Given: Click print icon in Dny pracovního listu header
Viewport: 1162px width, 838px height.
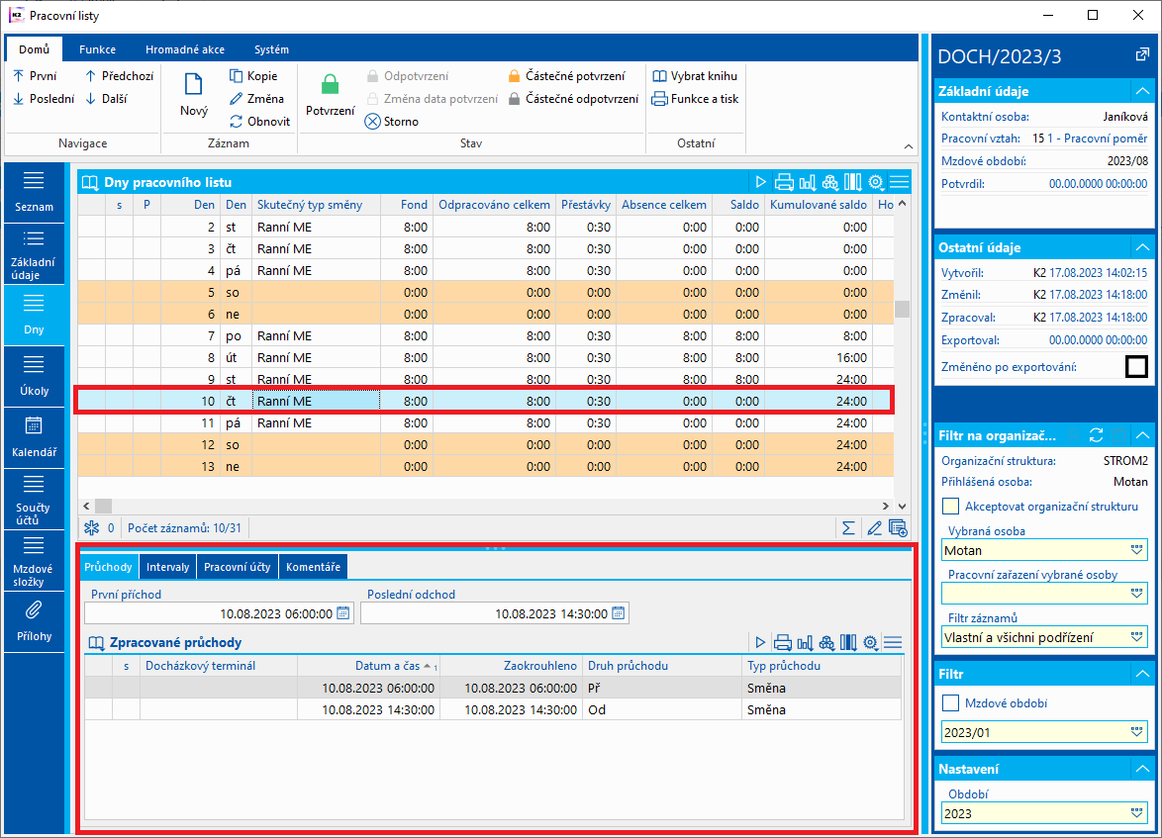Looking at the screenshot, I should [x=784, y=182].
